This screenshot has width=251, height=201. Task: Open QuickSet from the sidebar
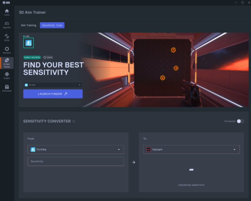[7, 25]
